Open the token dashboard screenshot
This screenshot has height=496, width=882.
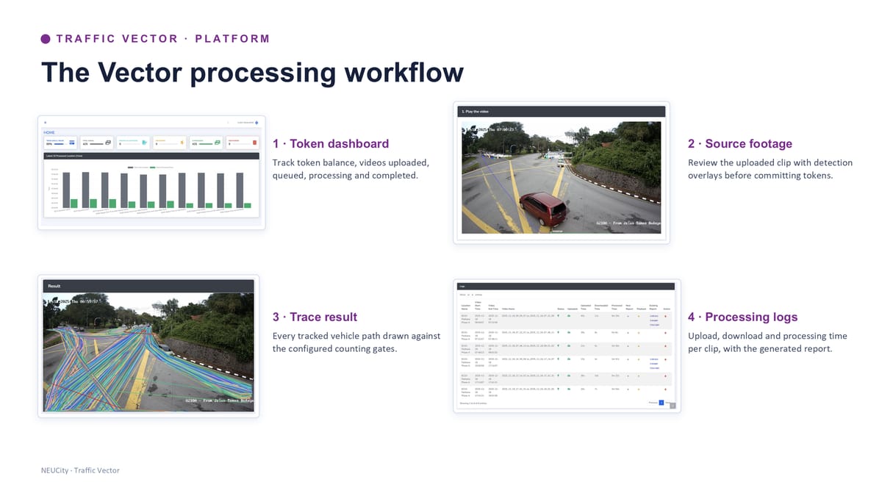click(151, 173)
